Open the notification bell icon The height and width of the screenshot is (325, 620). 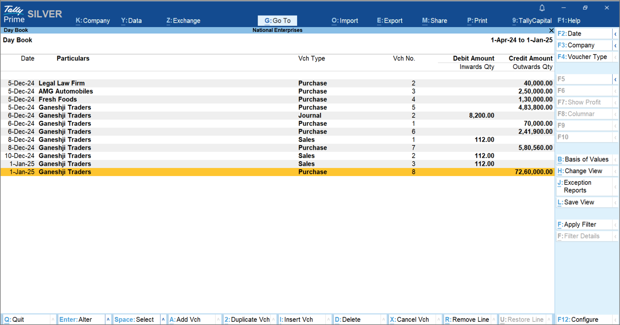click(x=542, y=8)
